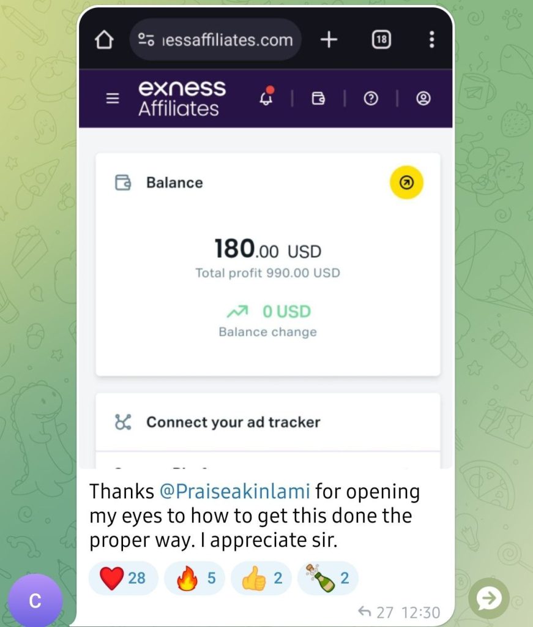Forward the message with the arrow button

point(489,599)
